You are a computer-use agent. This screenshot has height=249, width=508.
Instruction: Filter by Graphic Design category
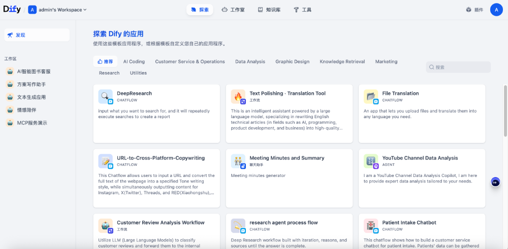tap(292, 61)
